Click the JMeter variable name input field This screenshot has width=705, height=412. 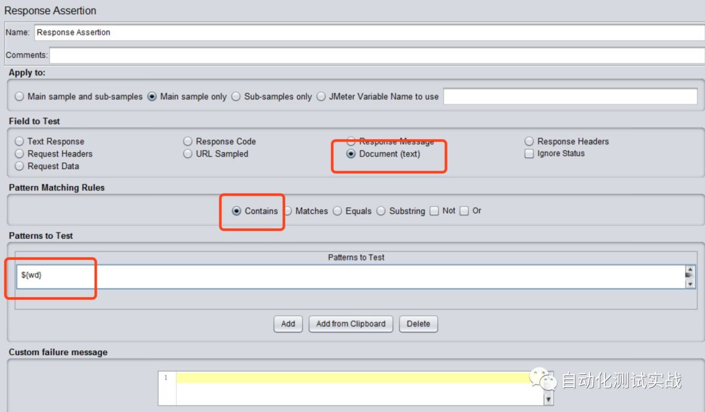570,96
